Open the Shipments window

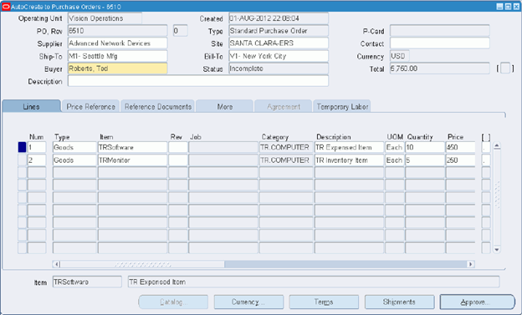tap(400, 302)
